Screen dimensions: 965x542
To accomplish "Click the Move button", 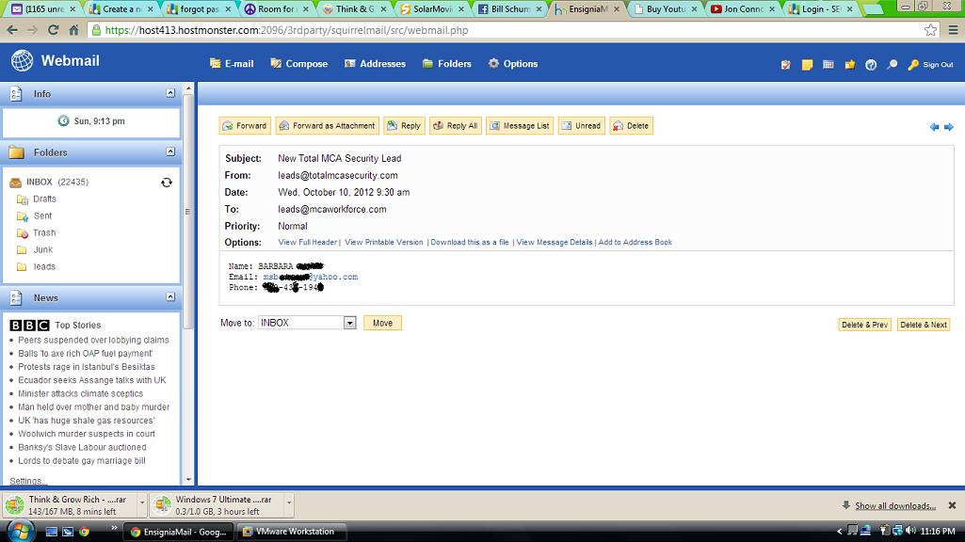I will pos(382,323).
